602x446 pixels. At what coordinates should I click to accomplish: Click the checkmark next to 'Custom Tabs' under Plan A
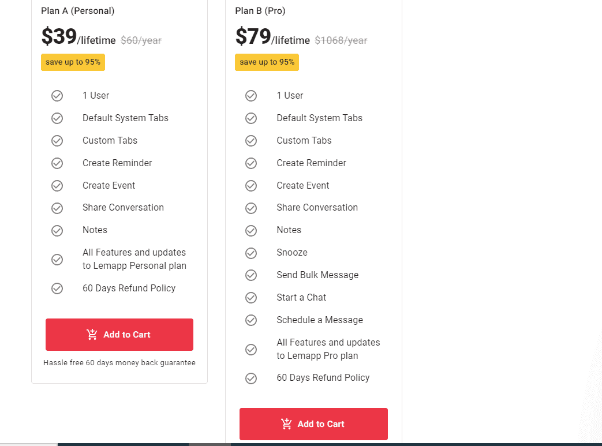(x=57, y=140)
